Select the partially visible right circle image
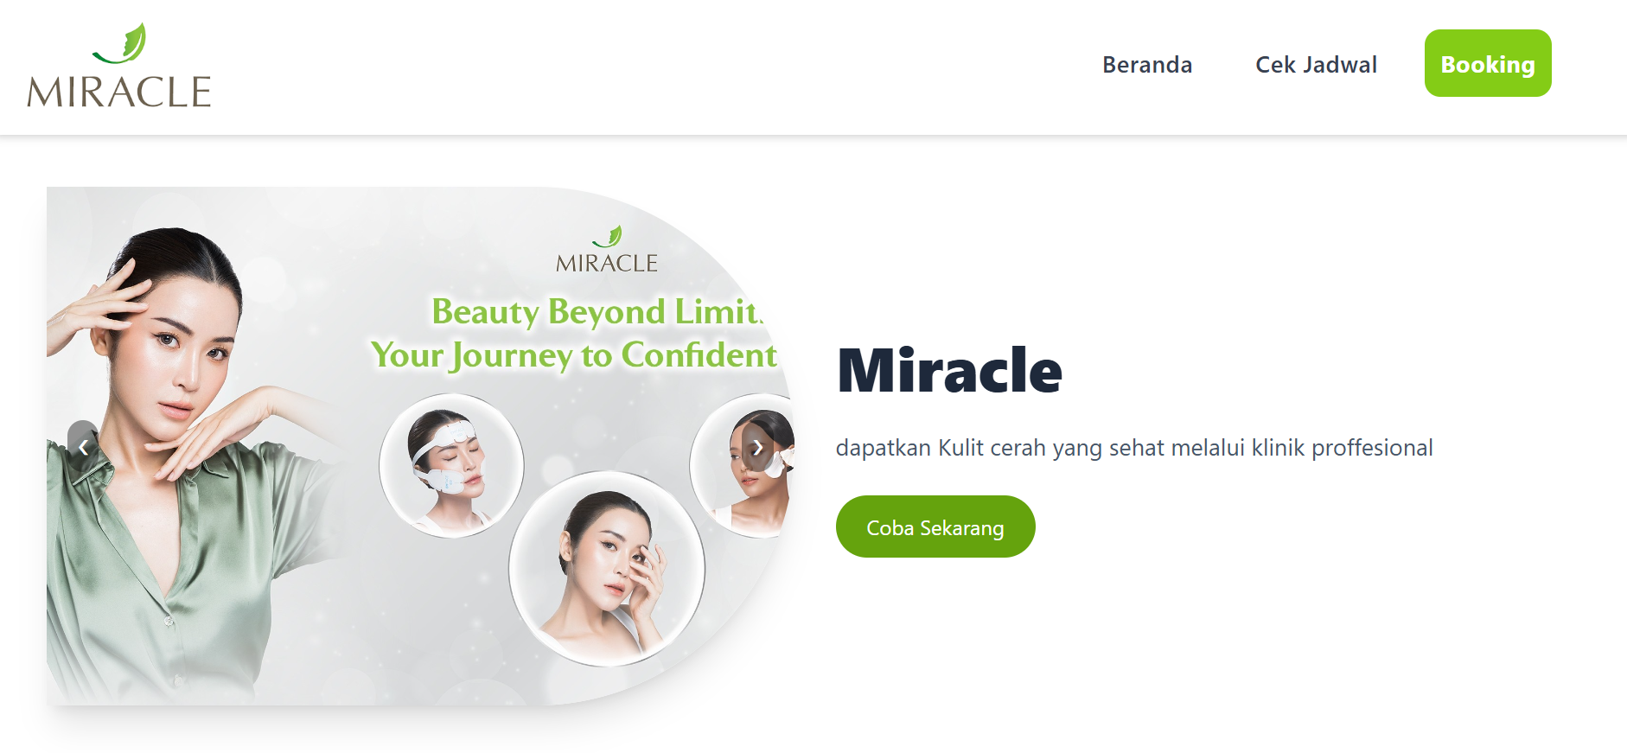Image resolution: width=1627 pixels, height=753 pixels. coord(743,465)
